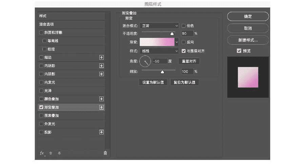Click the 确定 button
The width and height of the screenshot is (305, 164).
tap(248, 16)
